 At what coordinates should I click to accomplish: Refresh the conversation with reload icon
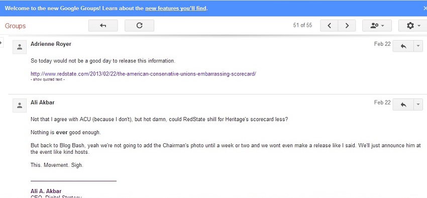(140, 26)
